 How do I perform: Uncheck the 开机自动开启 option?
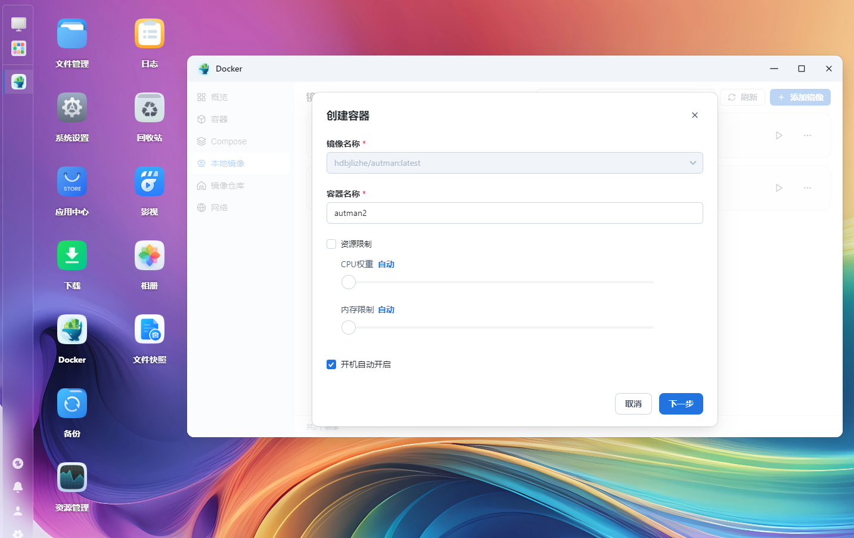coord(331,364)
